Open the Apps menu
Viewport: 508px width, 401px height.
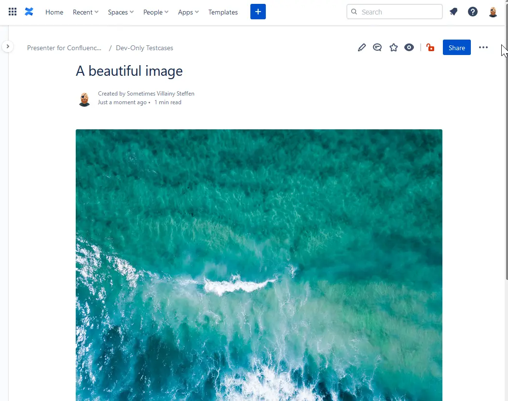pyautogui.click(x=188, y=12)
